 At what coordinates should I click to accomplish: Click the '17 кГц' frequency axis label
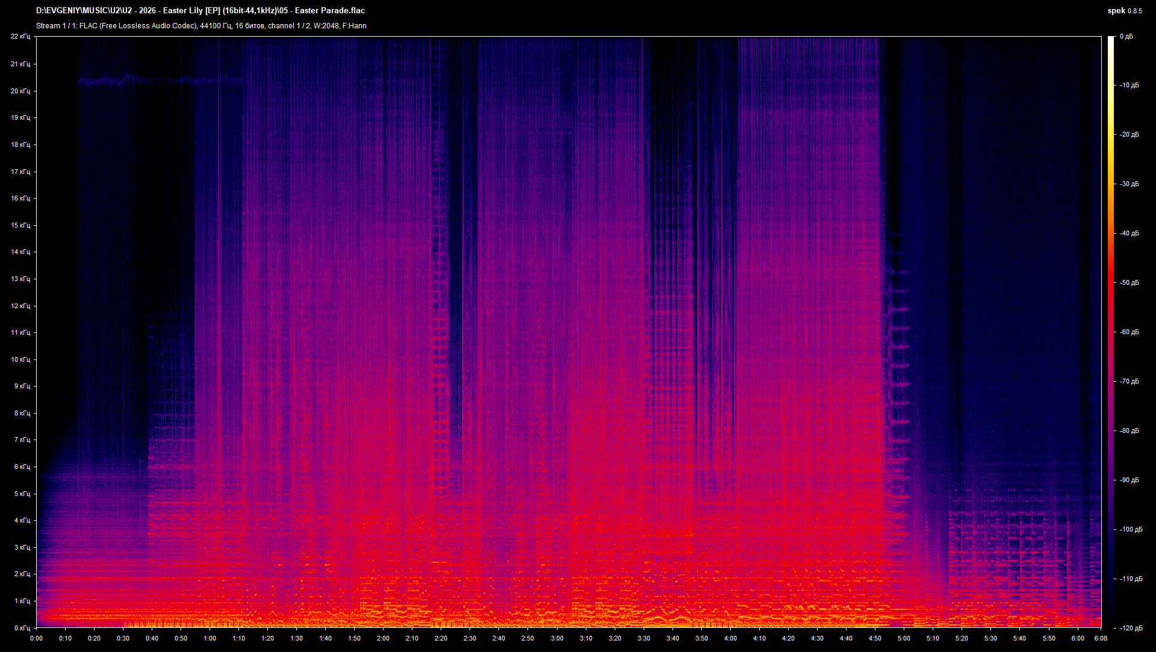pos(20,172)
